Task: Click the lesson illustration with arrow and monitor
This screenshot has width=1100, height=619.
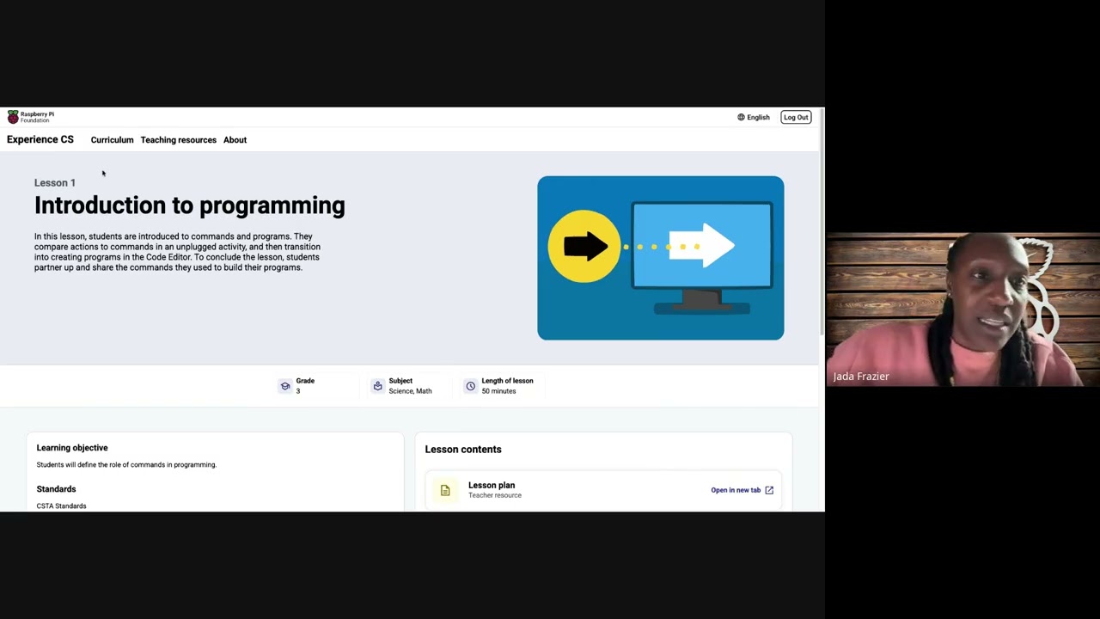Action: click(x=661, y=258)
